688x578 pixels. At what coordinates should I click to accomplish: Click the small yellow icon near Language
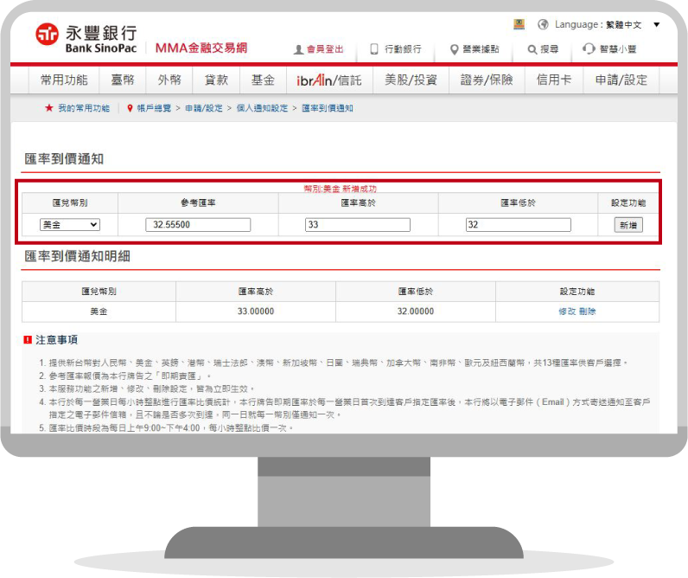coord(519,24)
